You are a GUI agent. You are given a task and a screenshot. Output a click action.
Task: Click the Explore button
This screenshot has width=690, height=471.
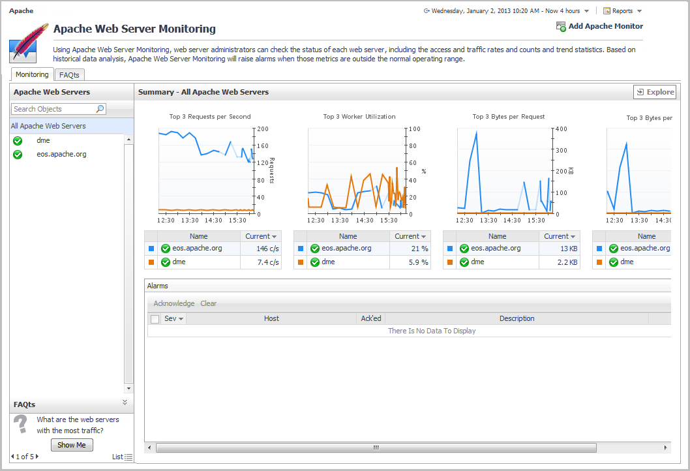(x=655, y=92)
